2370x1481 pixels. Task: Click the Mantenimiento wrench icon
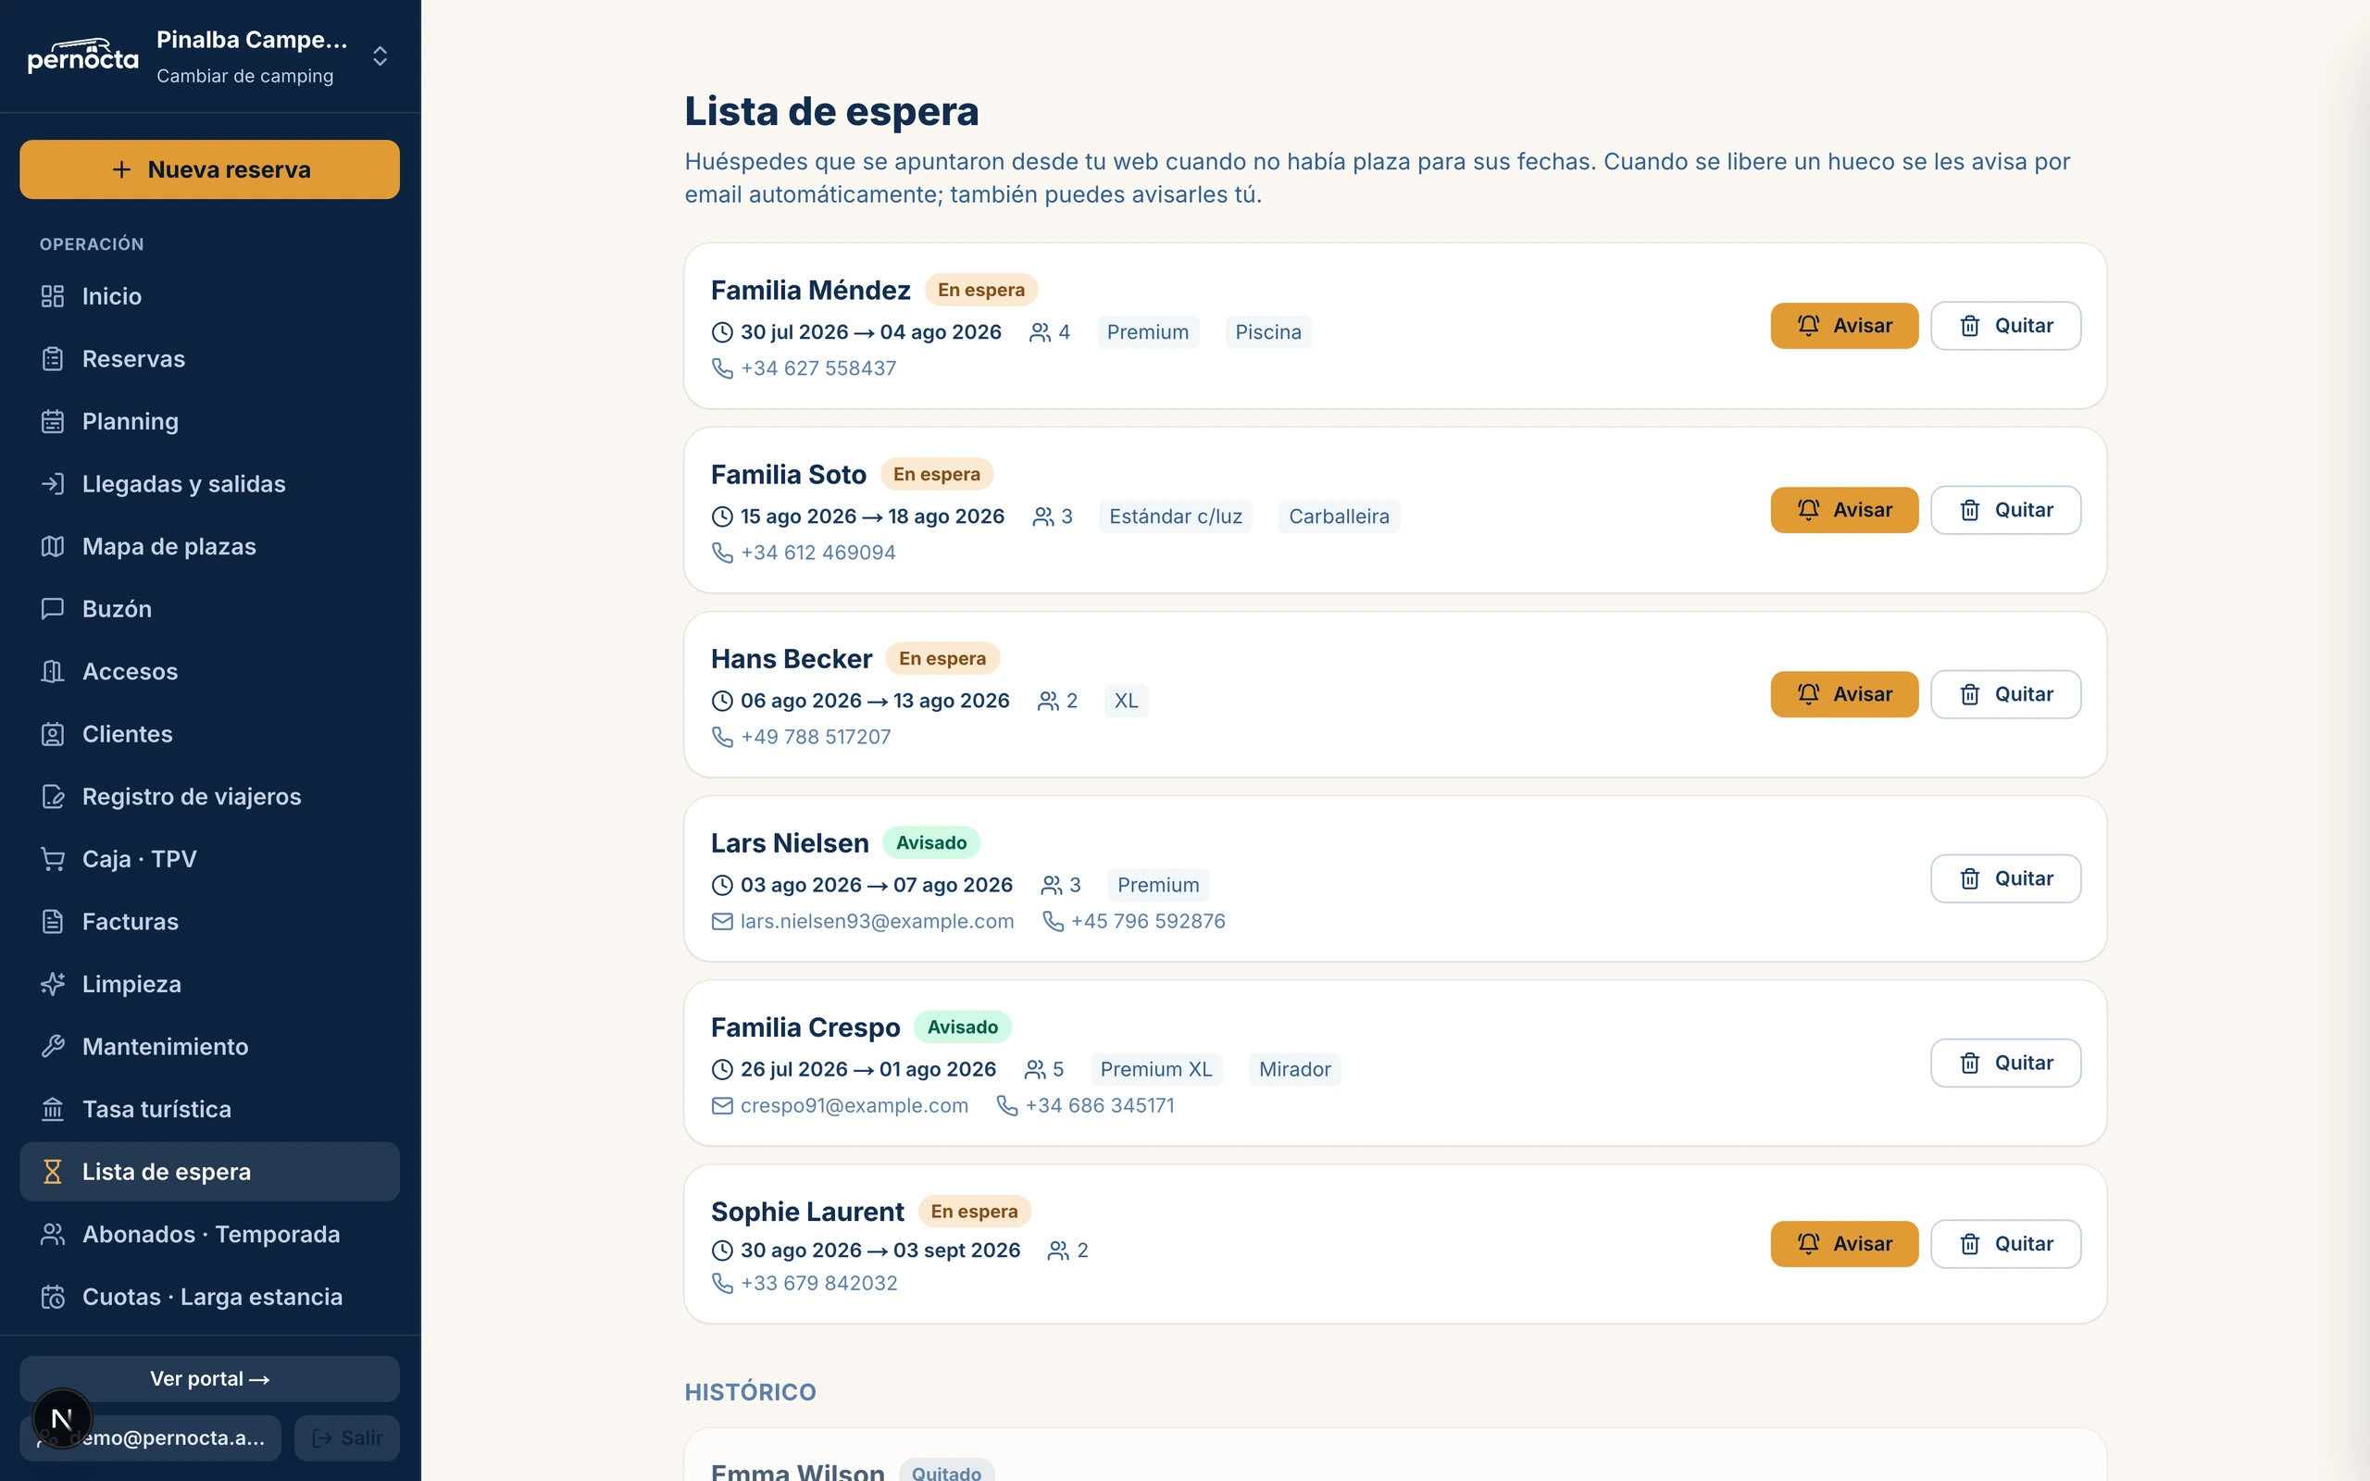click(53, 1046)
